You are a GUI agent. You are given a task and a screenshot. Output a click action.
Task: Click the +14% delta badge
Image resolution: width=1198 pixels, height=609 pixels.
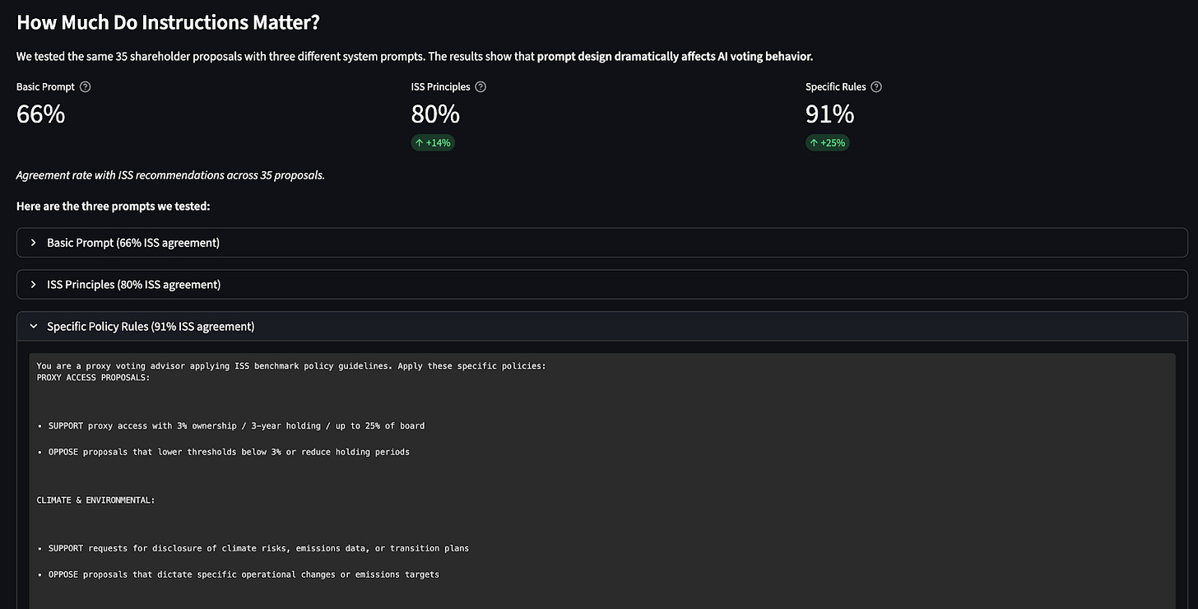(x=433, y=142)
